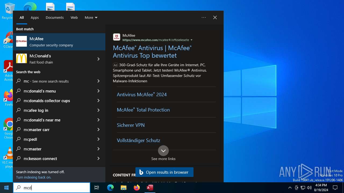Screen dimensions: 344x193
Task: Launch Firefox from the taskbar
Action: 137,188
